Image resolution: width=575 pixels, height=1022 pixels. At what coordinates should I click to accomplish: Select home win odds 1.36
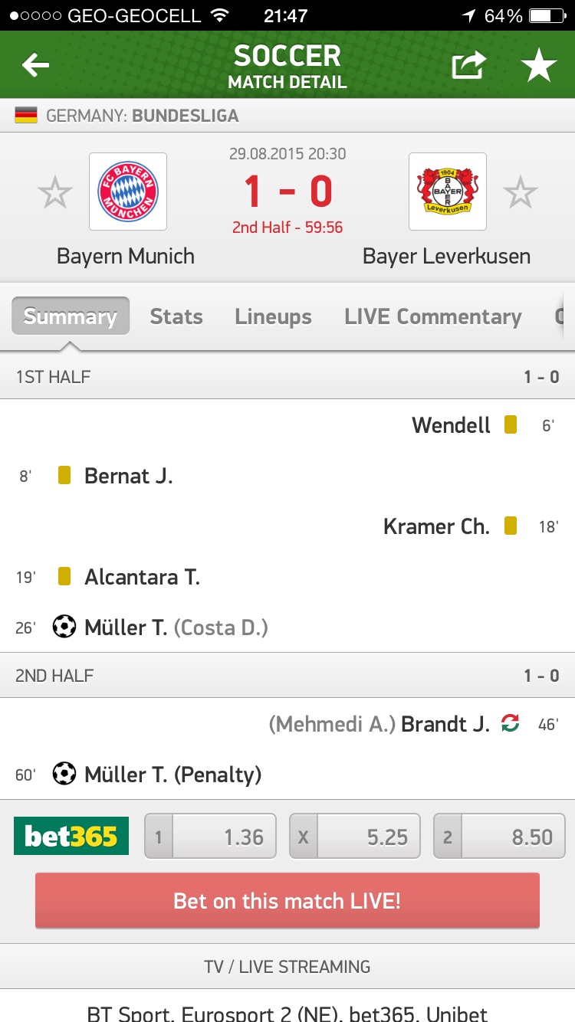click(x=211, y=836)
